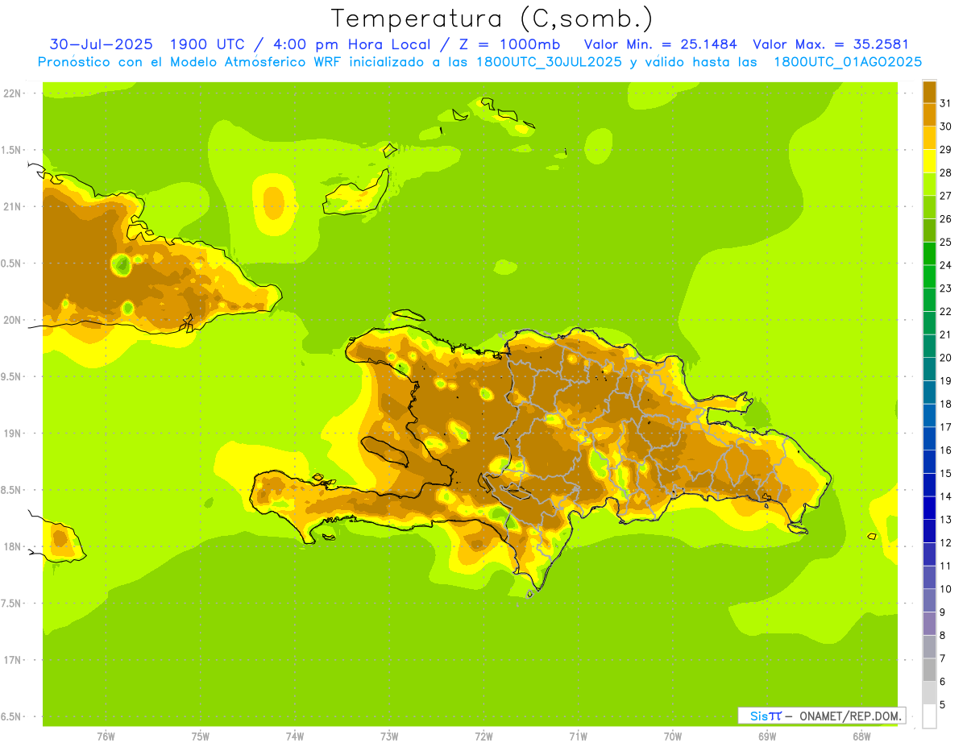
Task: Click the "18N" latitude axis label
Action: (x=12, y=546)
